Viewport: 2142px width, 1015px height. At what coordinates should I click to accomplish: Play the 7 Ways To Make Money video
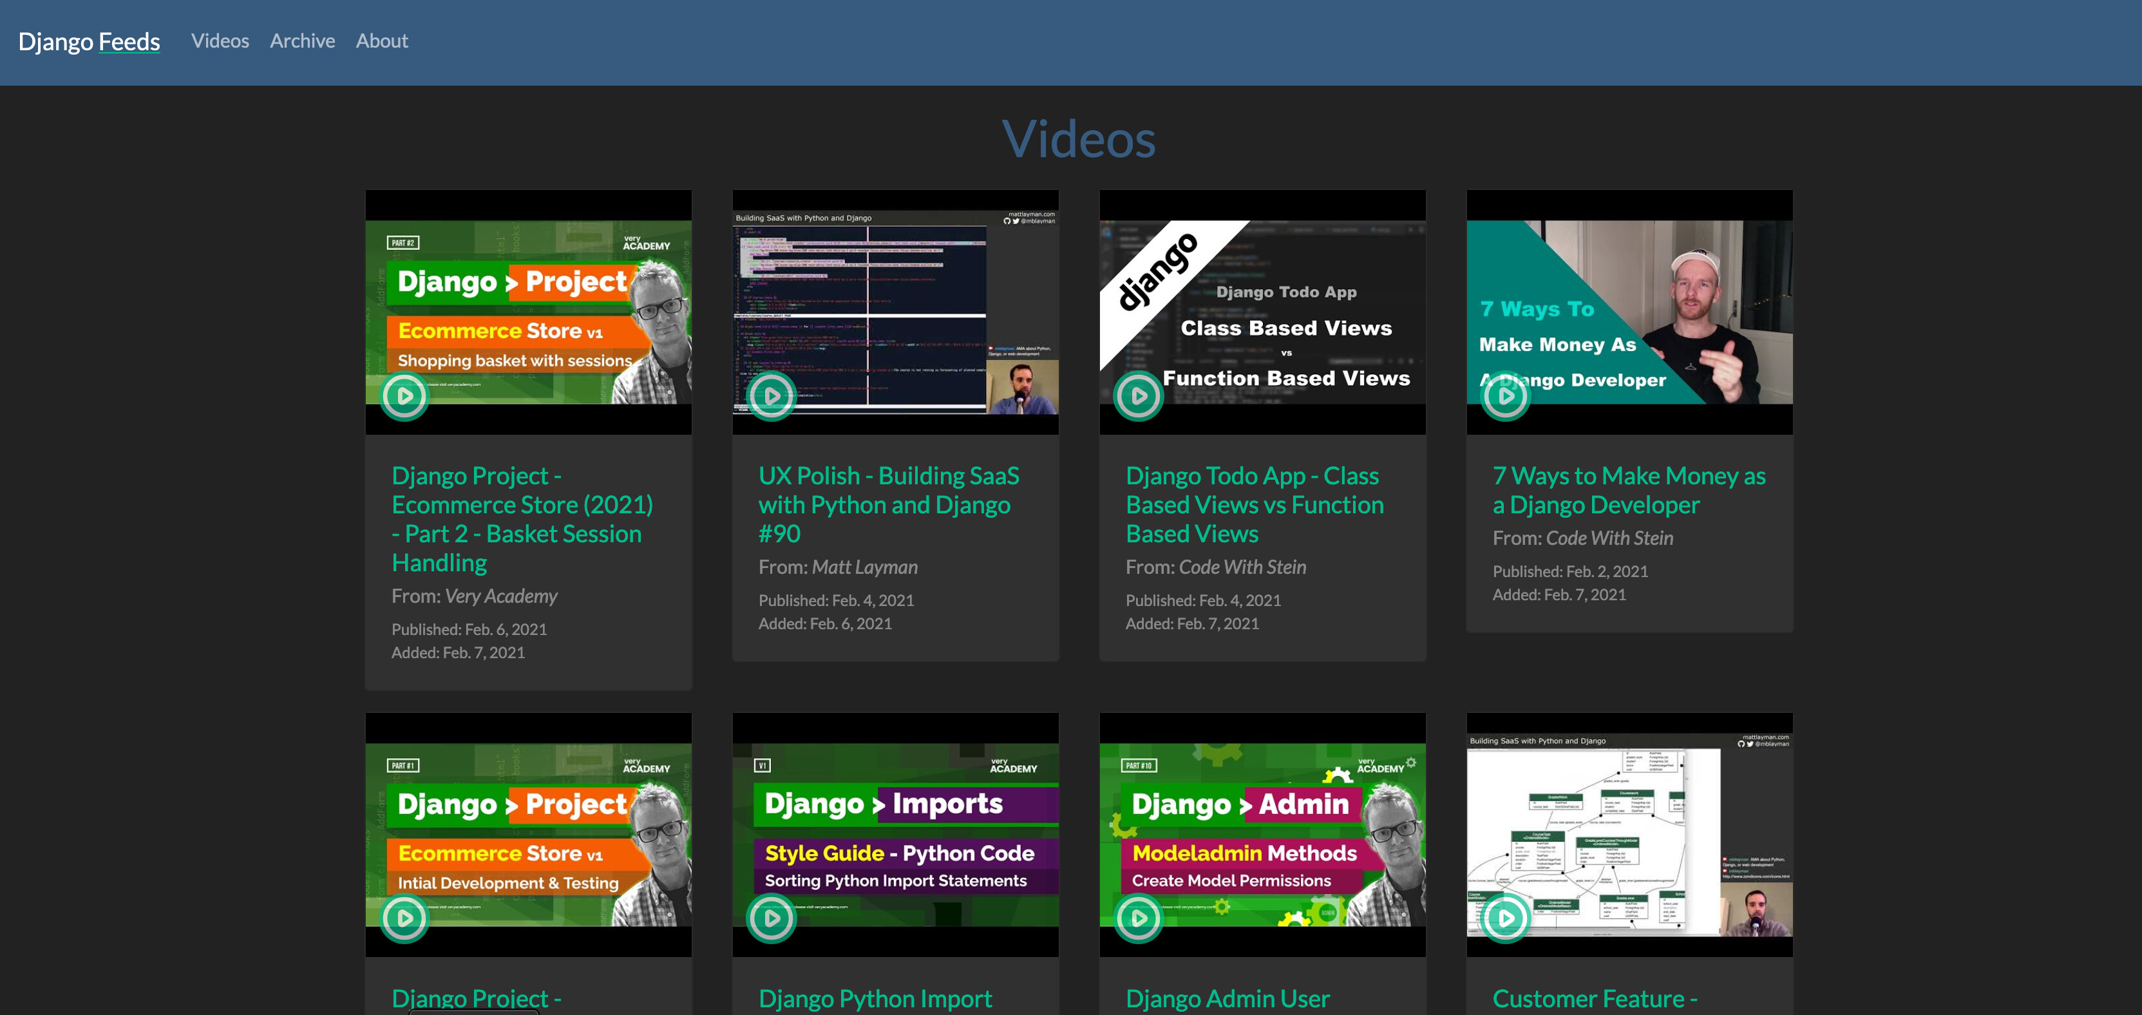[x=1505, y=397]
